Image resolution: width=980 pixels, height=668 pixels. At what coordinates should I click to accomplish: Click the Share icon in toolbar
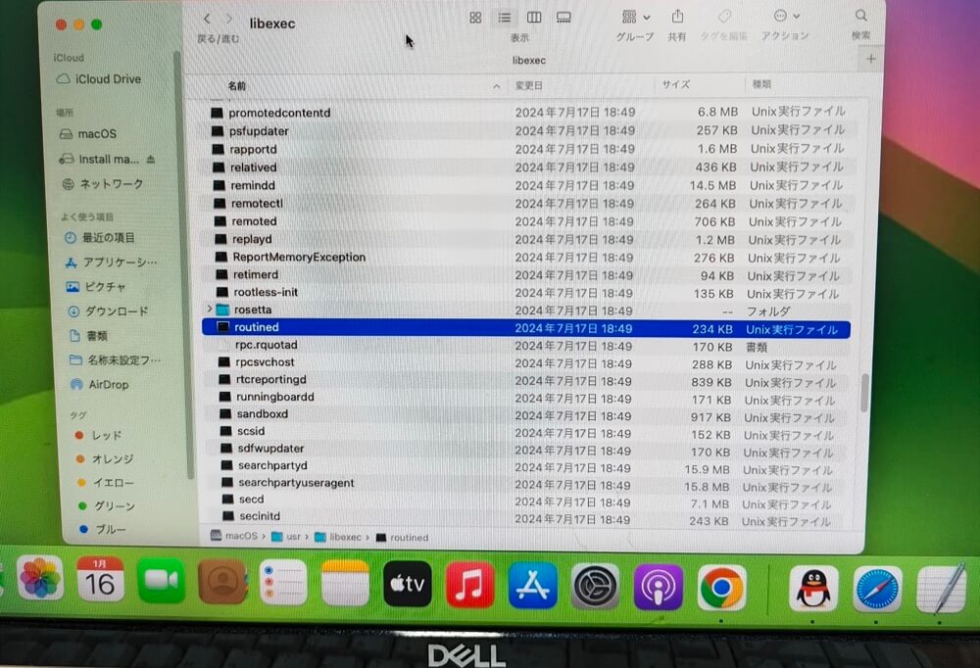pyautogui.click(x=677, y=17)
